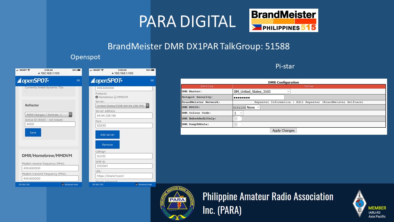Click Port field containing 62030

[x=124, y=125]
